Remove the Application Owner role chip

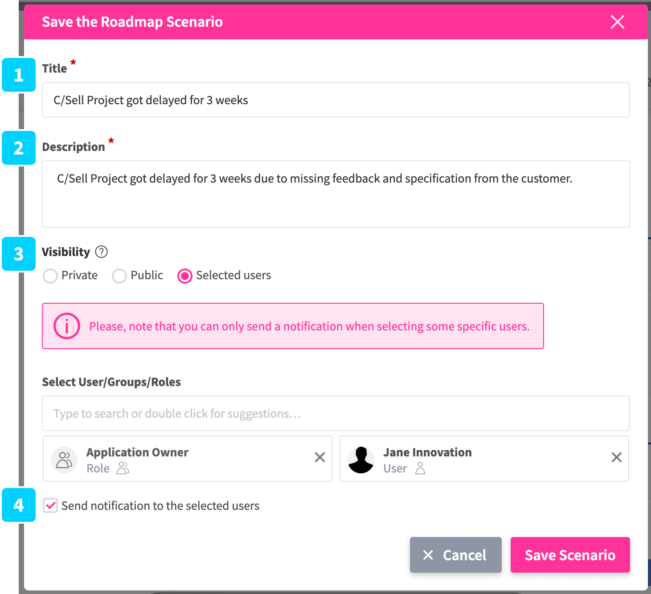(319, 457)
